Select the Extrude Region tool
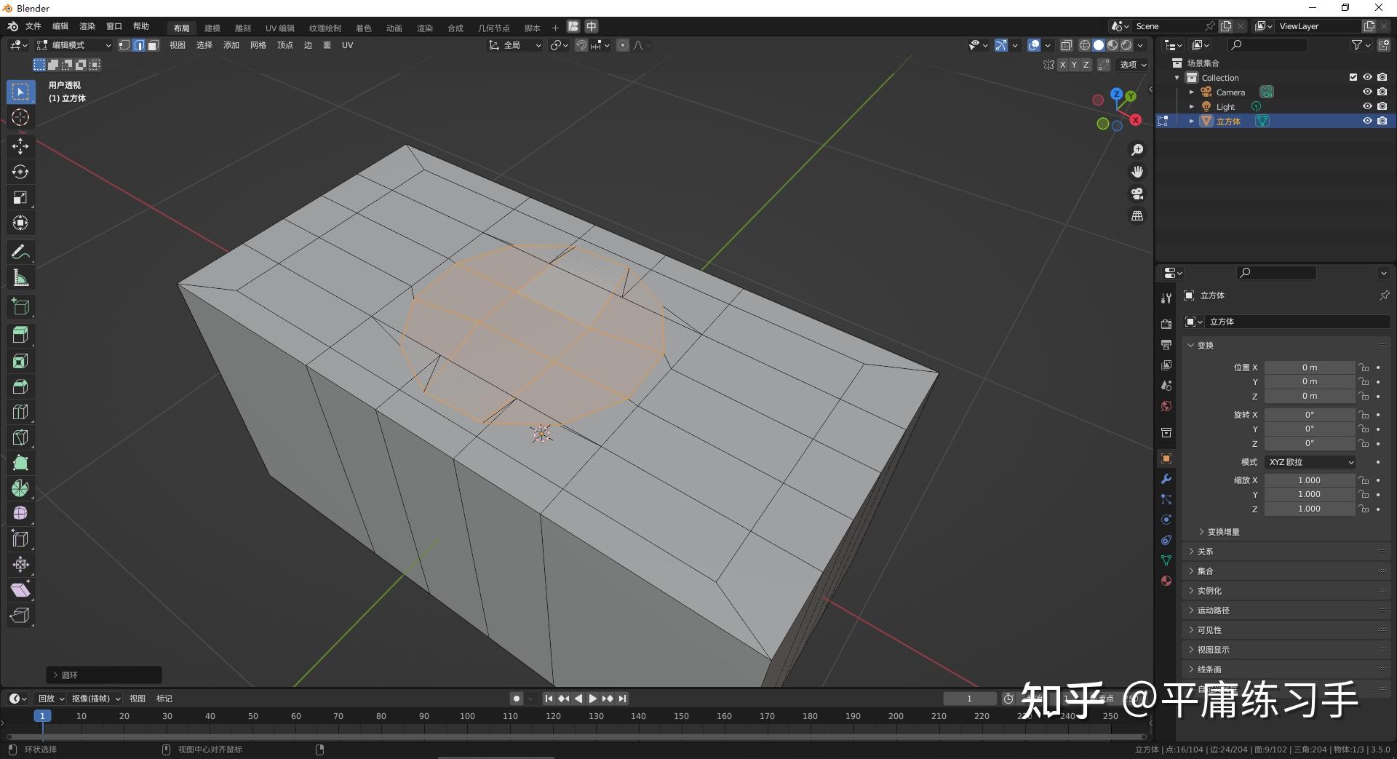Viewport: 1397px width, 759px height. [20, 334]
